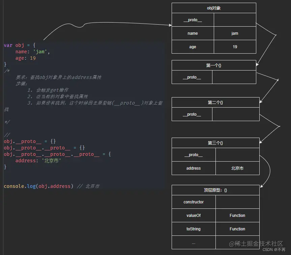Select __proto__ cell under 第一个{}
This screenshot has height=255, width=291.
pyautogui.click(x=193, y=77)
